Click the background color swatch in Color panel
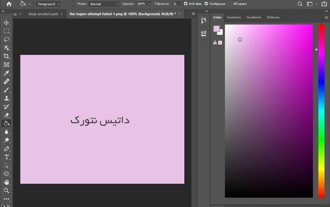Screen dimensions: 330x207 click(221, 33)
